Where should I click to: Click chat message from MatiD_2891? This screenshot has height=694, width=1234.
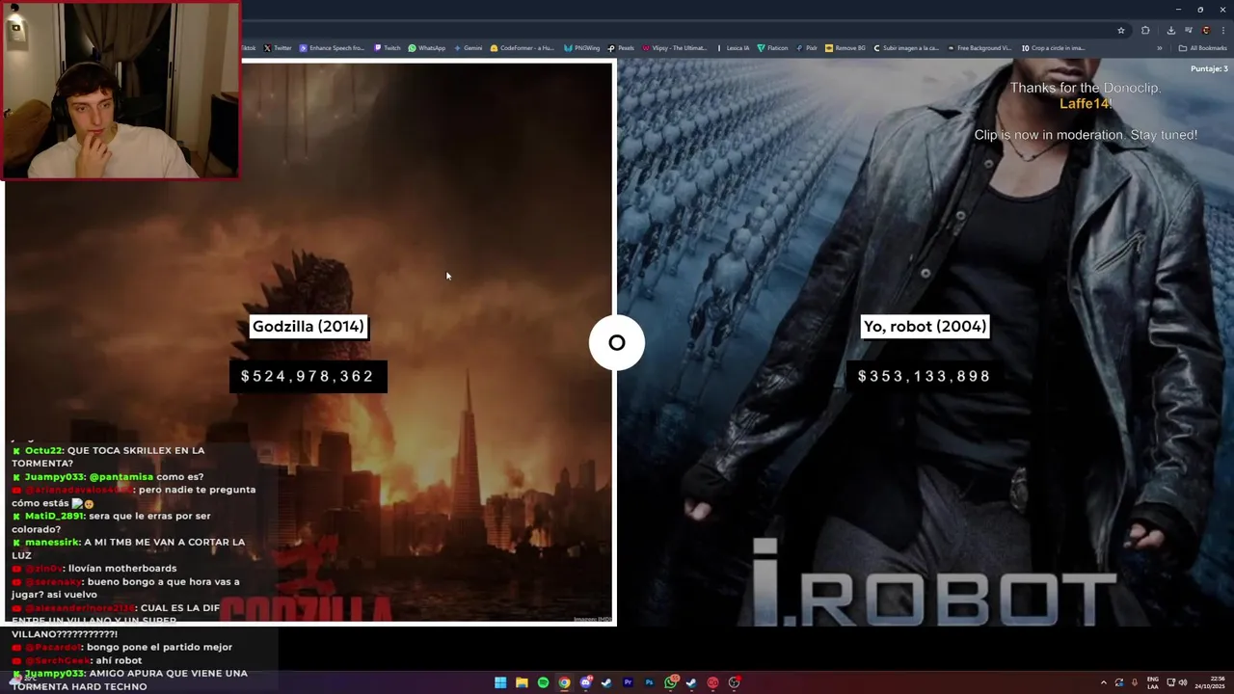[x=111, y=522]
